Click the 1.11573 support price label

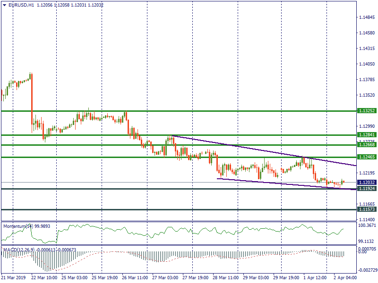pos(366,209)
